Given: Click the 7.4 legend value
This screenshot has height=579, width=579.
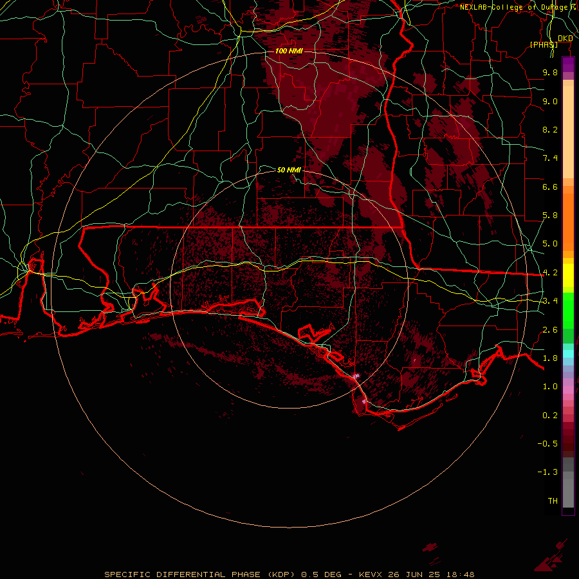Looking at the screenshot, I should 550,158.
